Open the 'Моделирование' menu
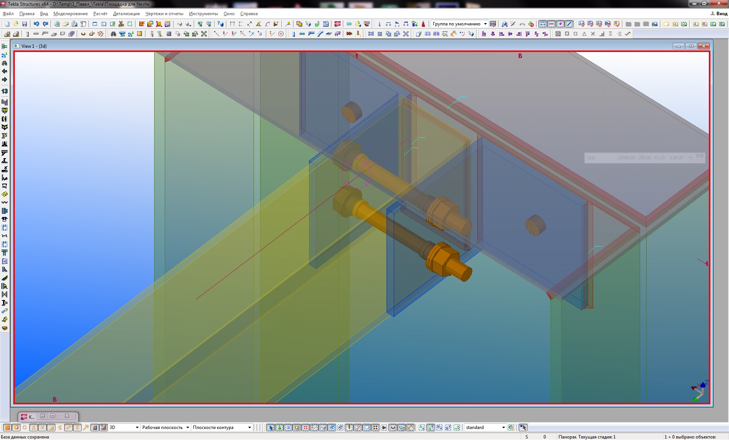Screen dimensions: 729x440 click(x=70, y=14)
